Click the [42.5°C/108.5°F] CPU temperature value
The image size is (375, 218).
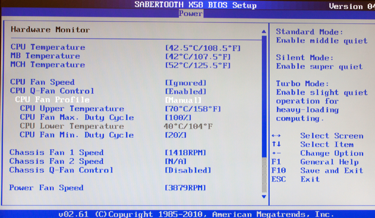203,48
